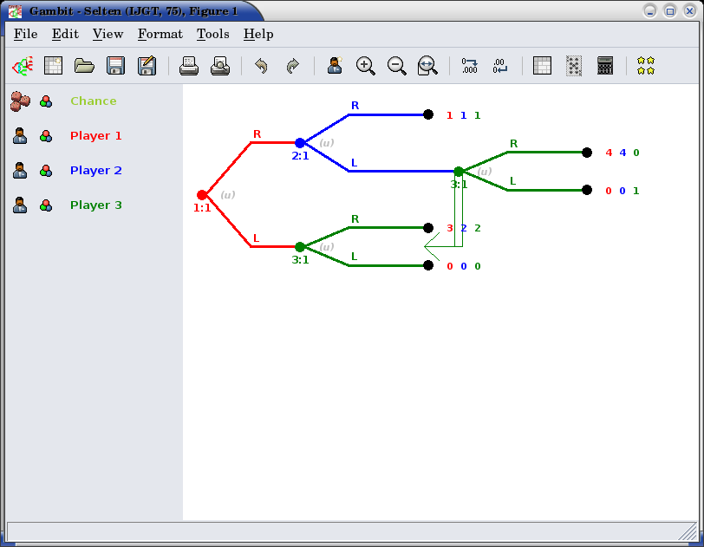Click the Player 1 label
This screenshot has height=547, width=704.
click(95, 136)
